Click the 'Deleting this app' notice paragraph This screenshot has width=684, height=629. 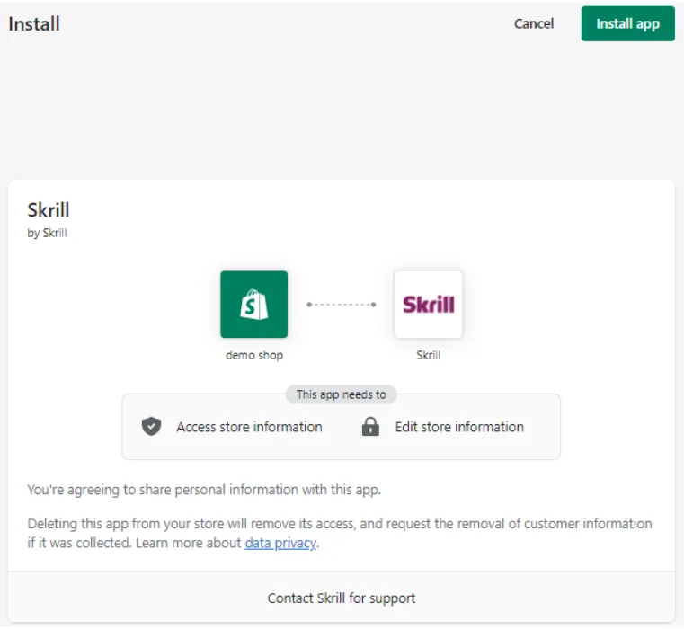point(339,524)
